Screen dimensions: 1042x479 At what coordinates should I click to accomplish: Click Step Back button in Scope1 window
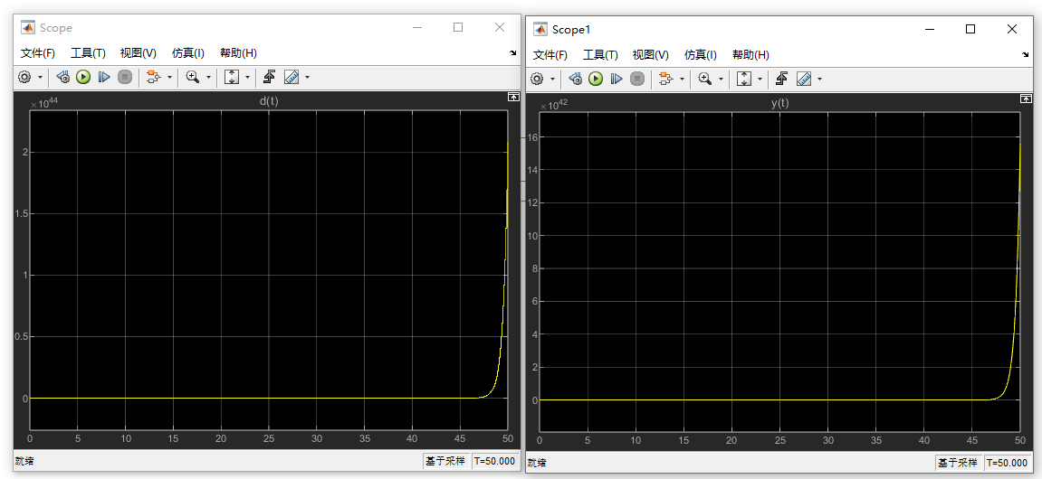pyautogui.click(x=576, y=79)
